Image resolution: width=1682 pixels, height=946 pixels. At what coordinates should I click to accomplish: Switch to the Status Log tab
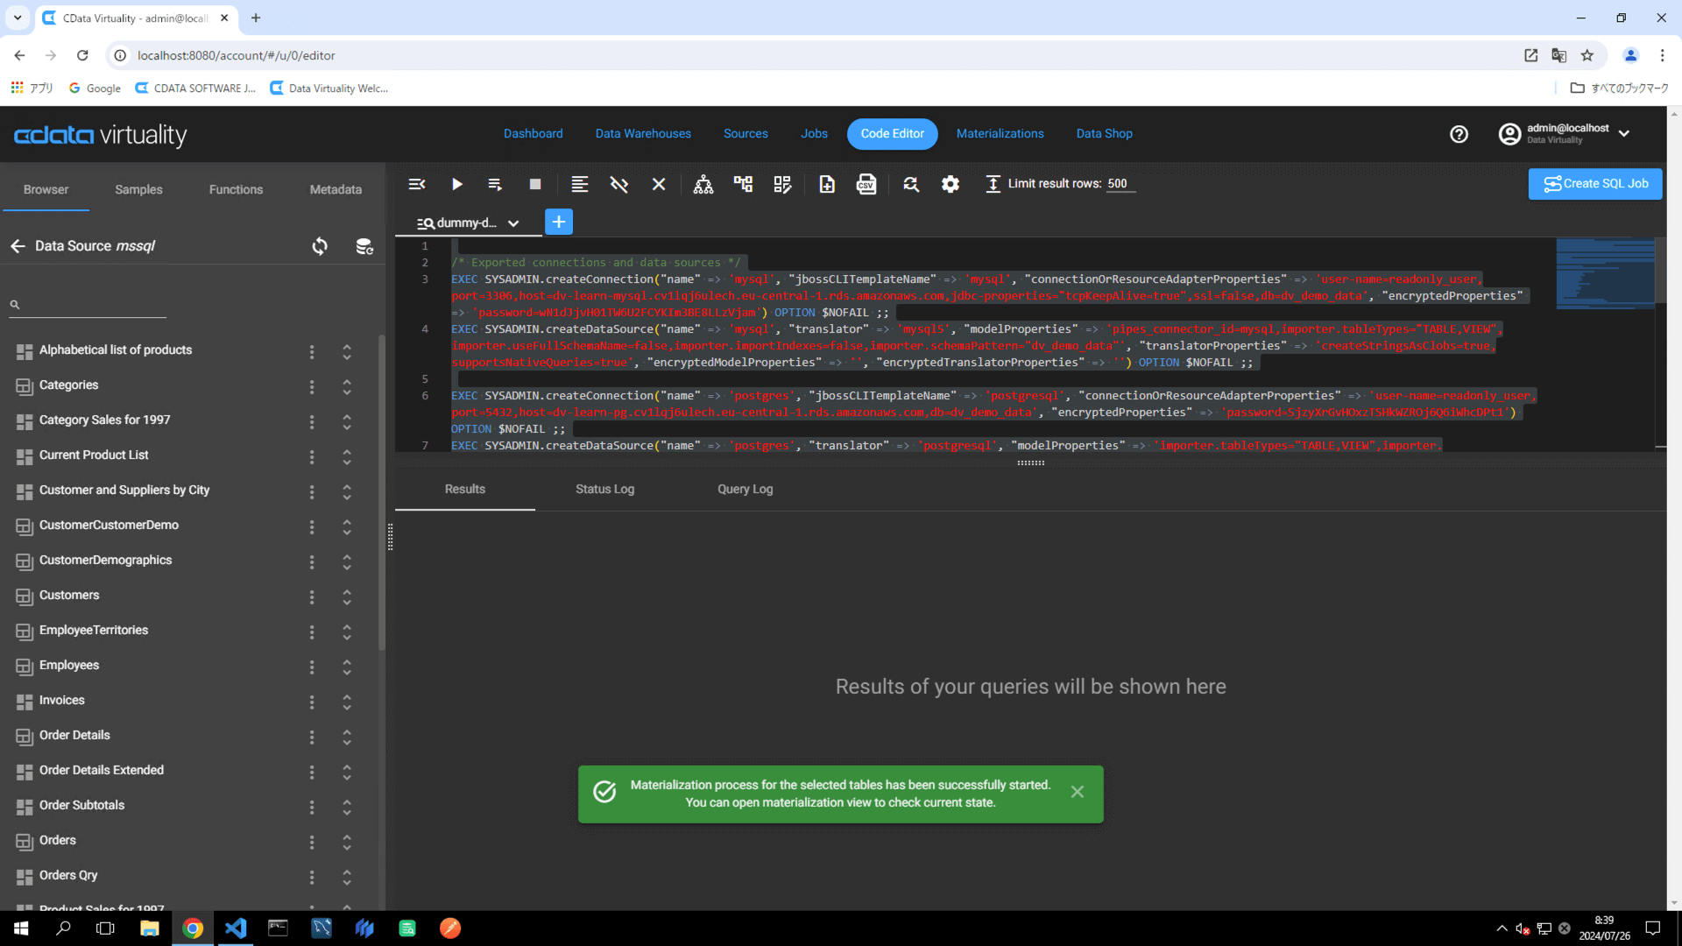[604, 489]
